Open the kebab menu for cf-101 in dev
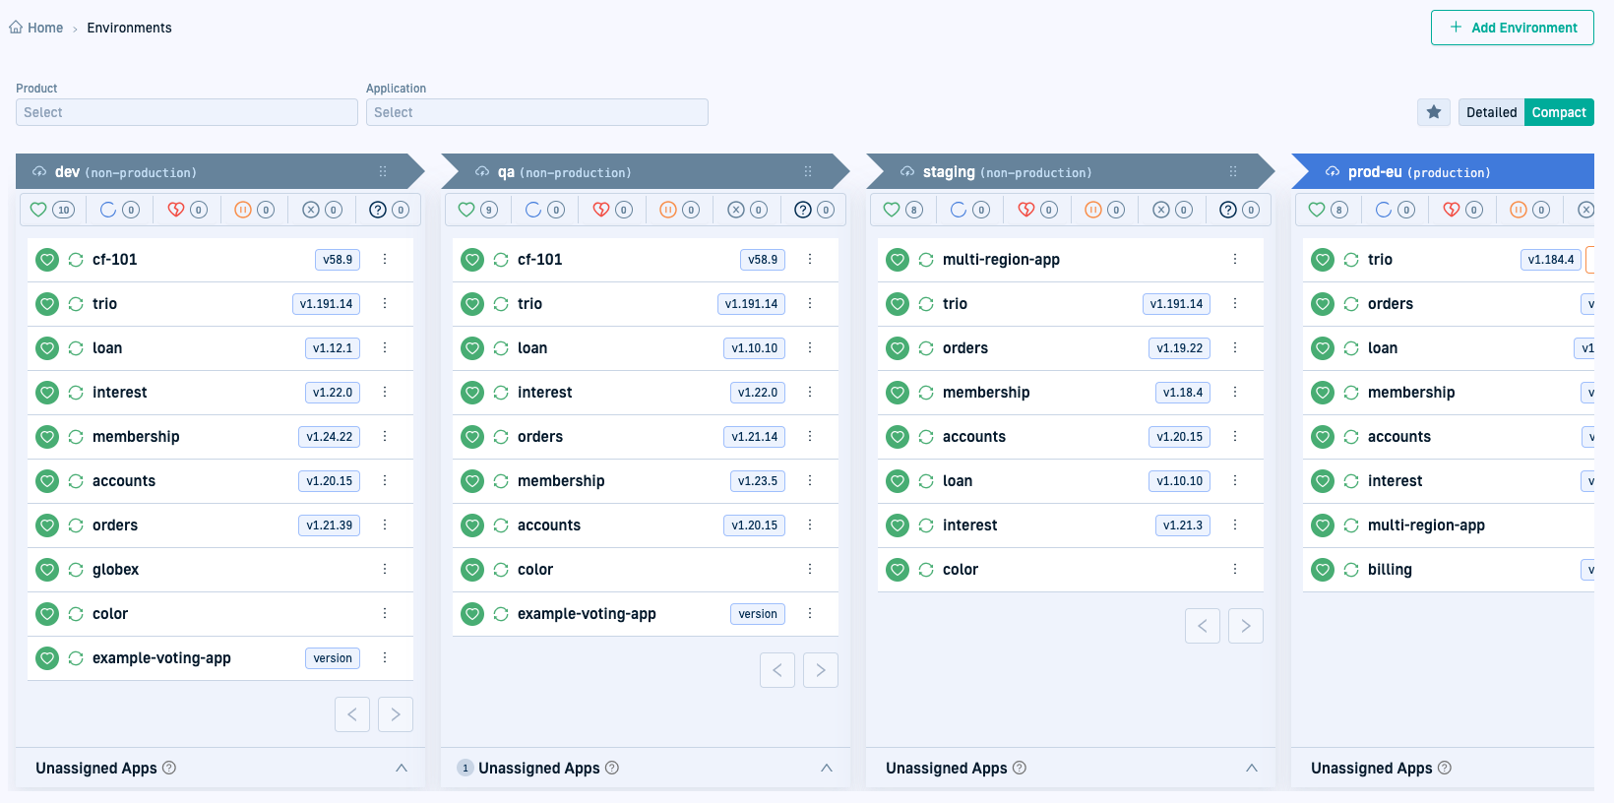The height and width of the screenshot is (803, 1614). [x=385, y=260]
